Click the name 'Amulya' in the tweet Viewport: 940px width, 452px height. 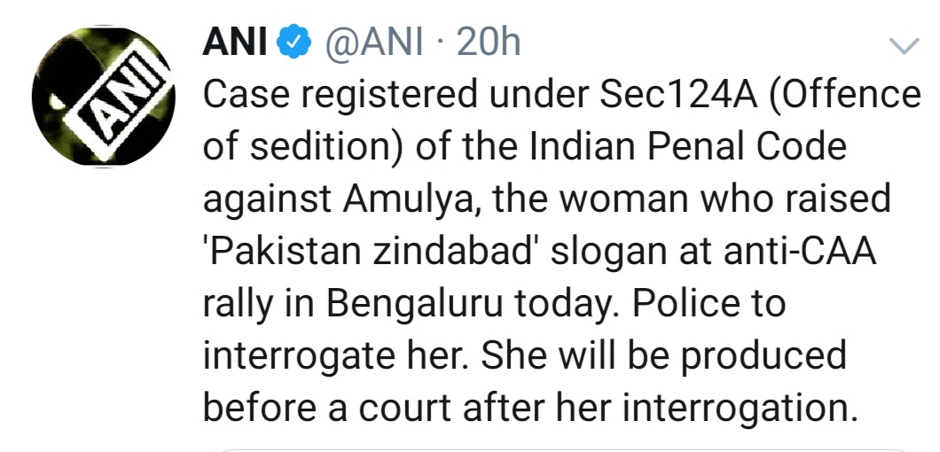[x=413, y=201]
